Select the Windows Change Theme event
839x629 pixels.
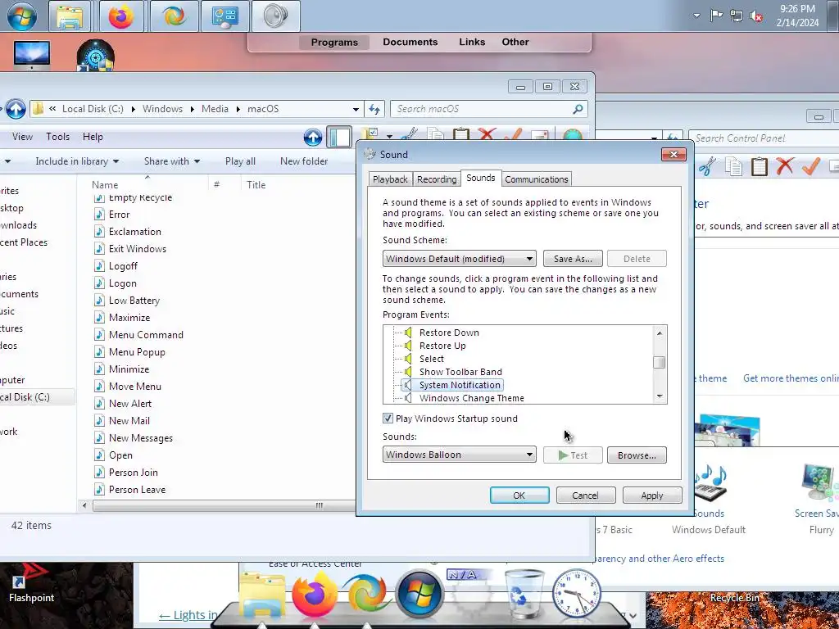click(471, 399)
